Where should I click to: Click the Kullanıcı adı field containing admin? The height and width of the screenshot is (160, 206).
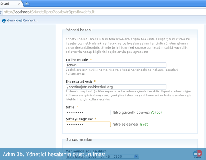(x=116, y=65)
